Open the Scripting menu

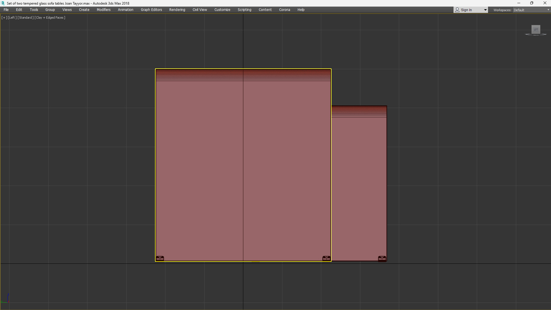244,10
